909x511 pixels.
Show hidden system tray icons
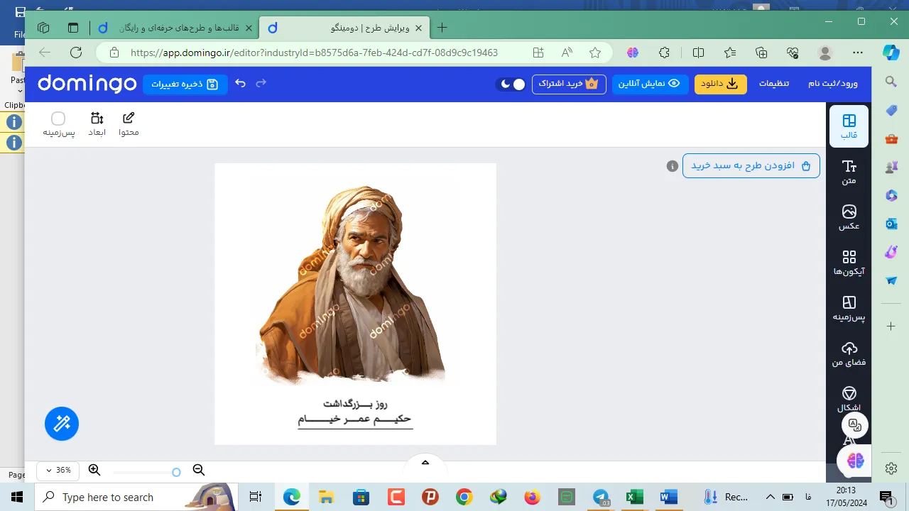click(770, 497)
